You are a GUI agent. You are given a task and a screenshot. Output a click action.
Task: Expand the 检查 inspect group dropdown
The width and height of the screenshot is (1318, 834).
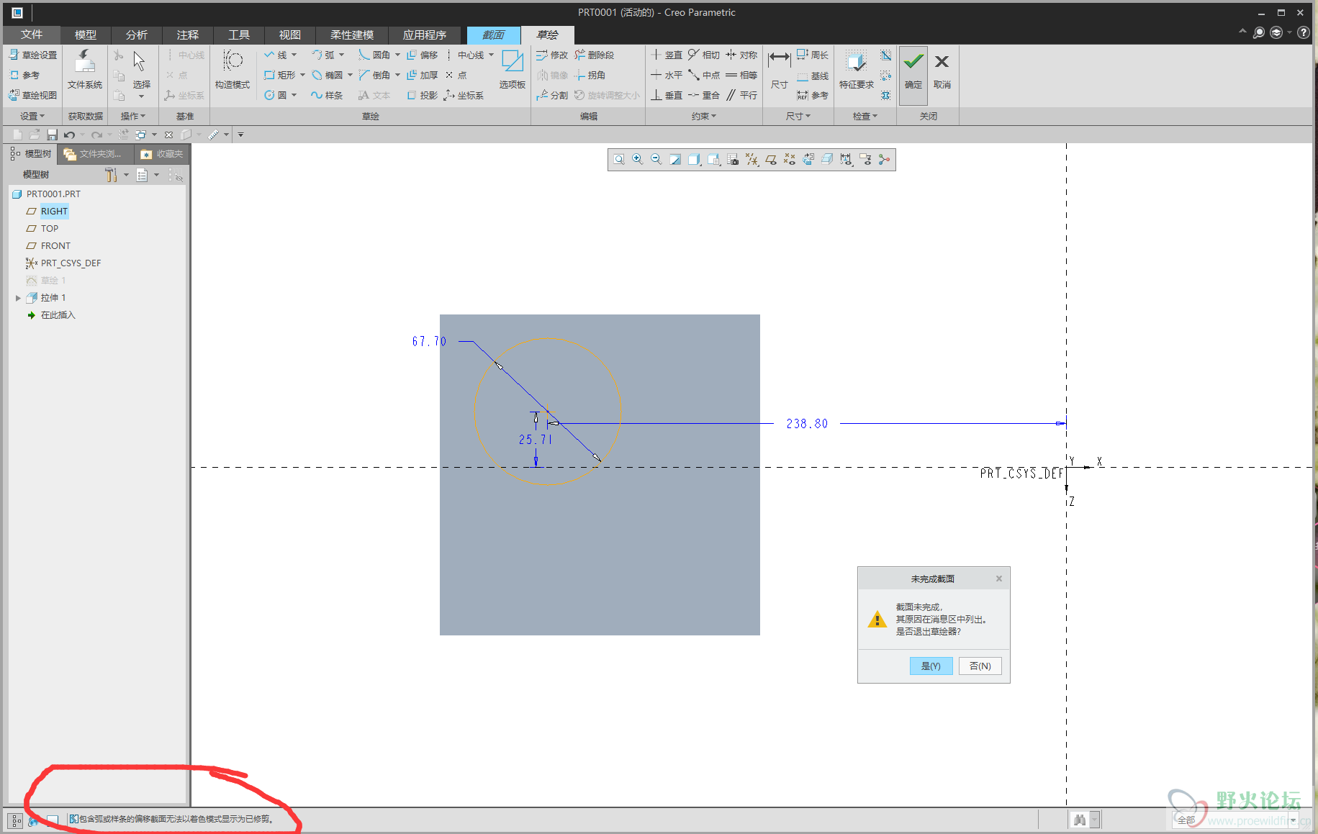(865, 116)
